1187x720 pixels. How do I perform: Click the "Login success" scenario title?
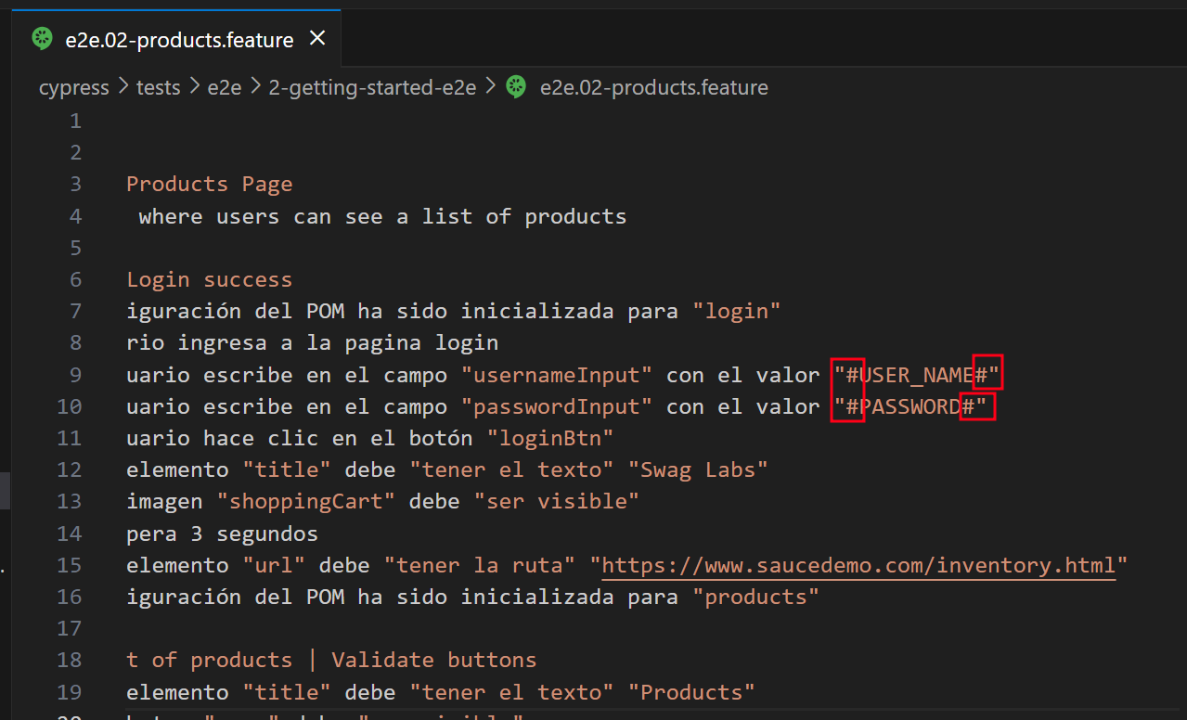click(209, 279)
